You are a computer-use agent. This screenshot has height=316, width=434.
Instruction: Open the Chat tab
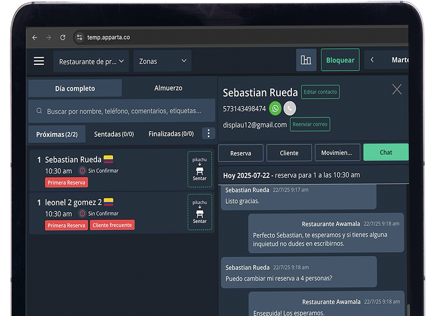pos(386,152)
